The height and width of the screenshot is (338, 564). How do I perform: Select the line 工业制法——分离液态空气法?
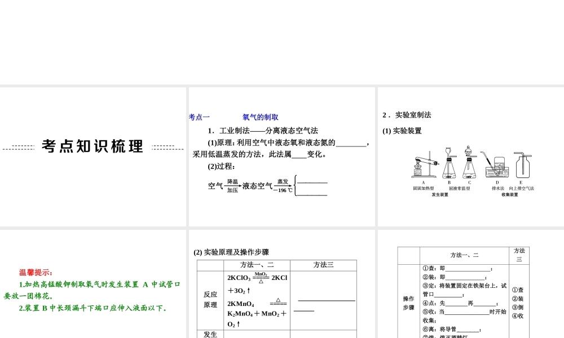point(263,130)
